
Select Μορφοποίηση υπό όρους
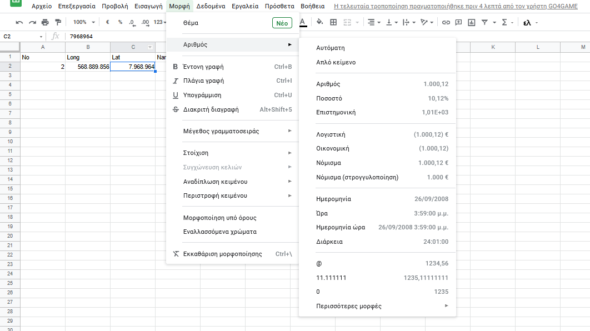click(233, 218)
